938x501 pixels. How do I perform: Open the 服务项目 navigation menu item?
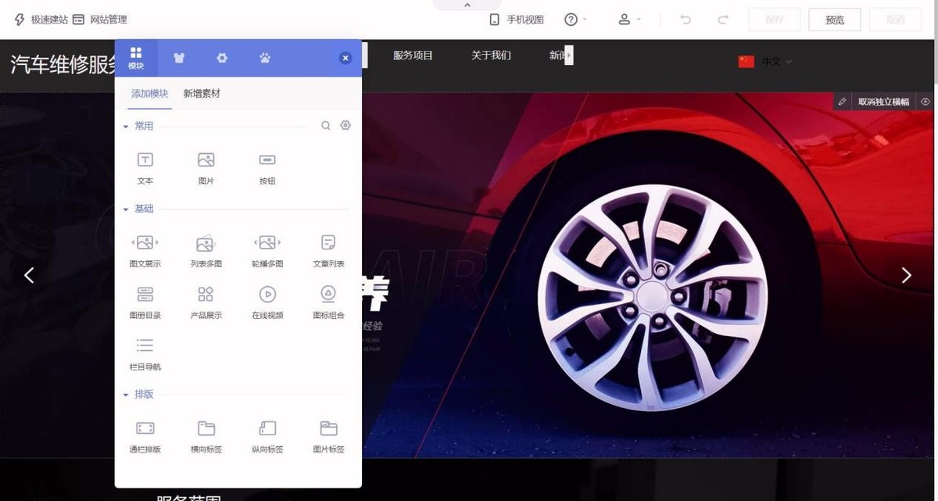[413, 55]
